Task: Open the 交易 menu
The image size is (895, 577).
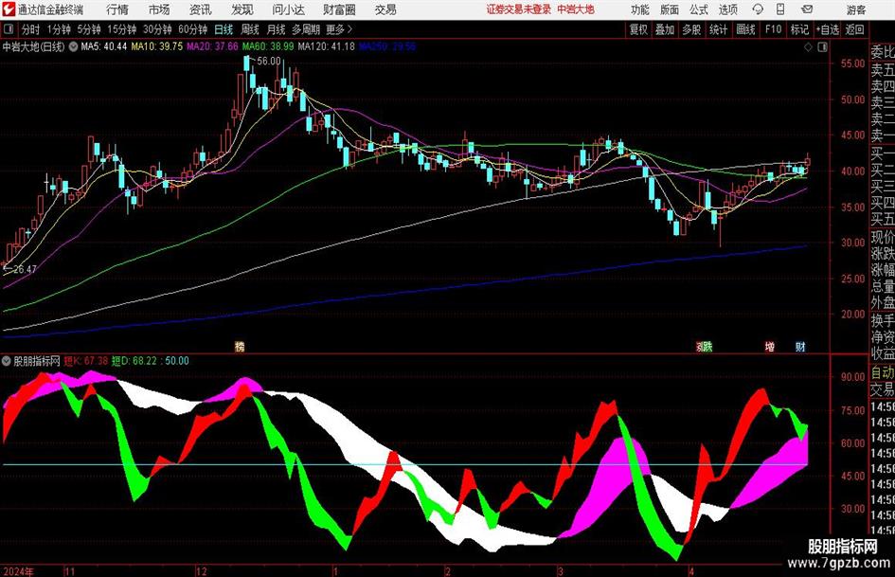Action: (385, 9)
